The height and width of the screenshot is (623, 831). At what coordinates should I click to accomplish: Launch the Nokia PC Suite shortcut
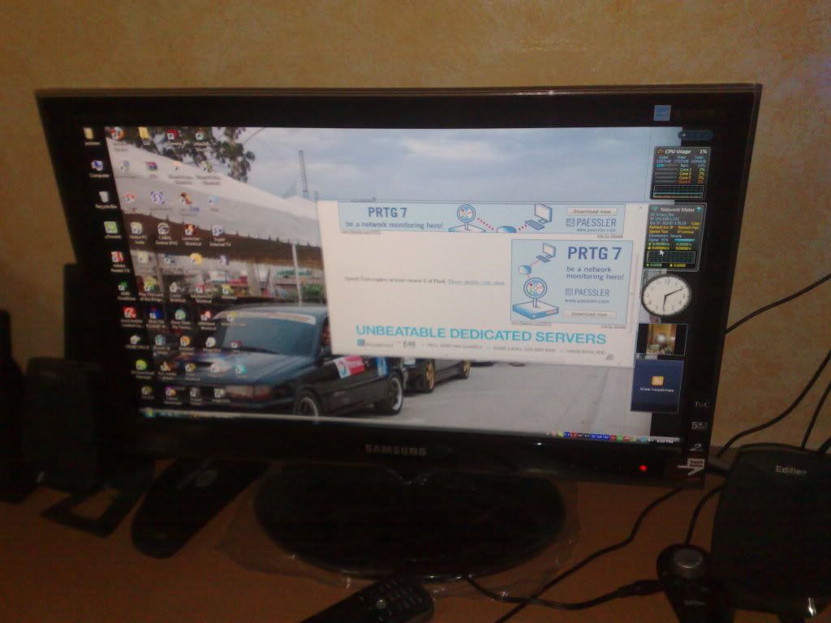[x=137, y=229]
